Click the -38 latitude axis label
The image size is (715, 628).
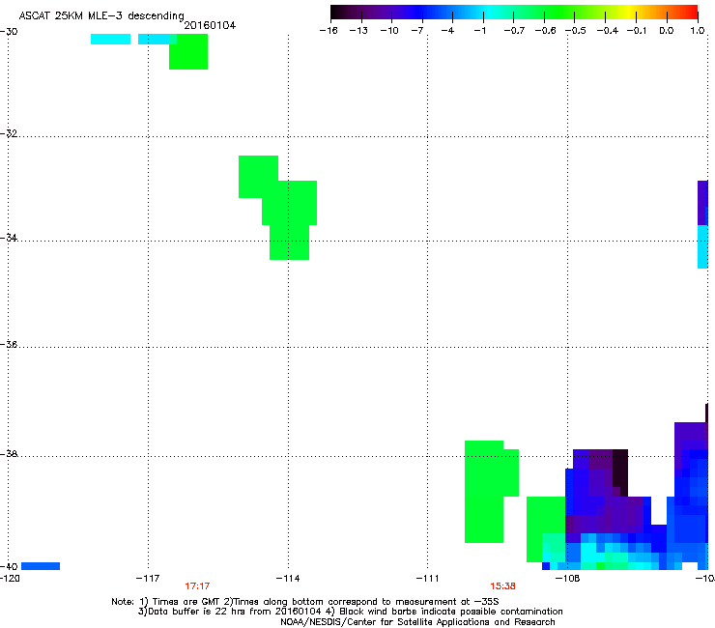click(9, 454)
